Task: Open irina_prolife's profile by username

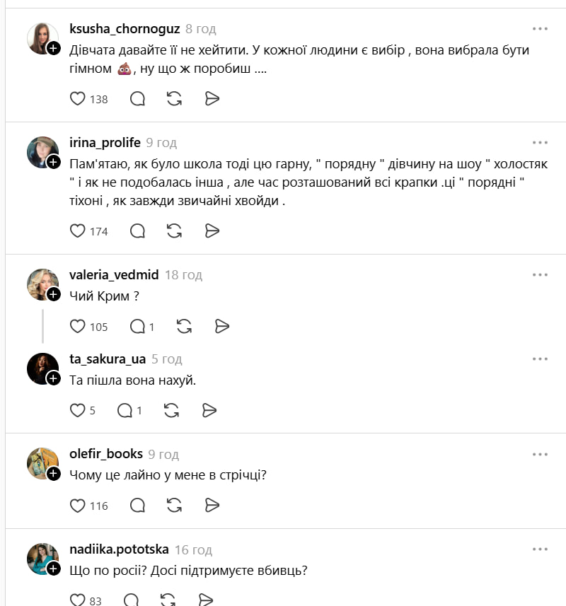Action: 105,143
